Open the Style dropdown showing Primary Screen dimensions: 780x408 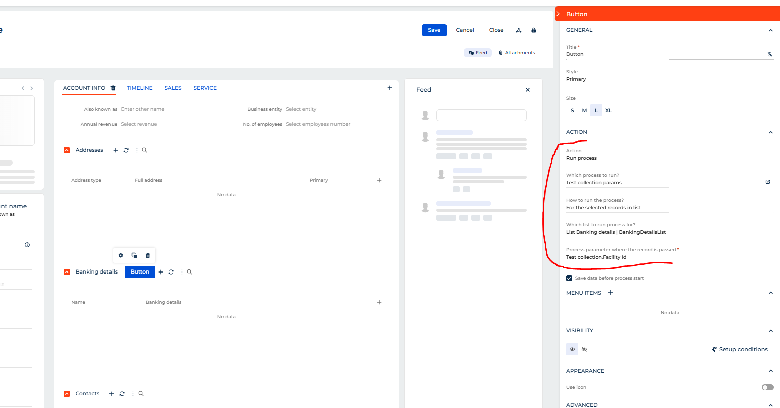point(670,79)
